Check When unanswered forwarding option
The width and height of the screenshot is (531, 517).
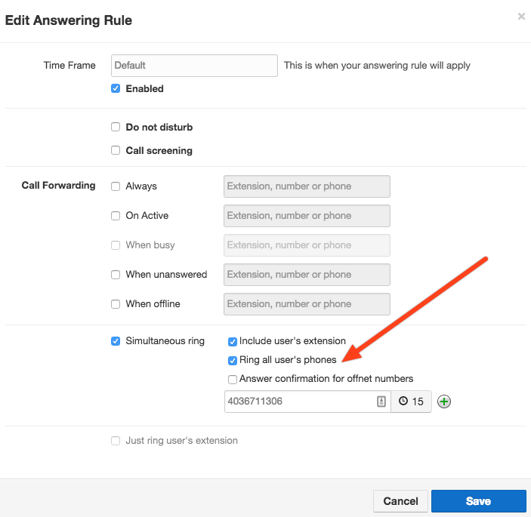coord(116,274)
